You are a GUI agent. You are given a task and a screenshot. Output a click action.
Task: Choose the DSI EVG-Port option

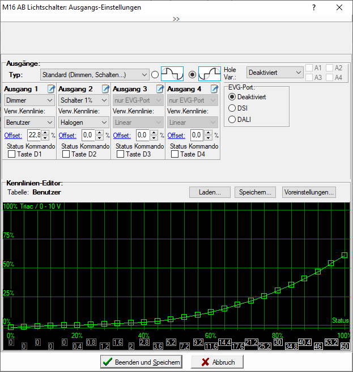tap(232, 108)
